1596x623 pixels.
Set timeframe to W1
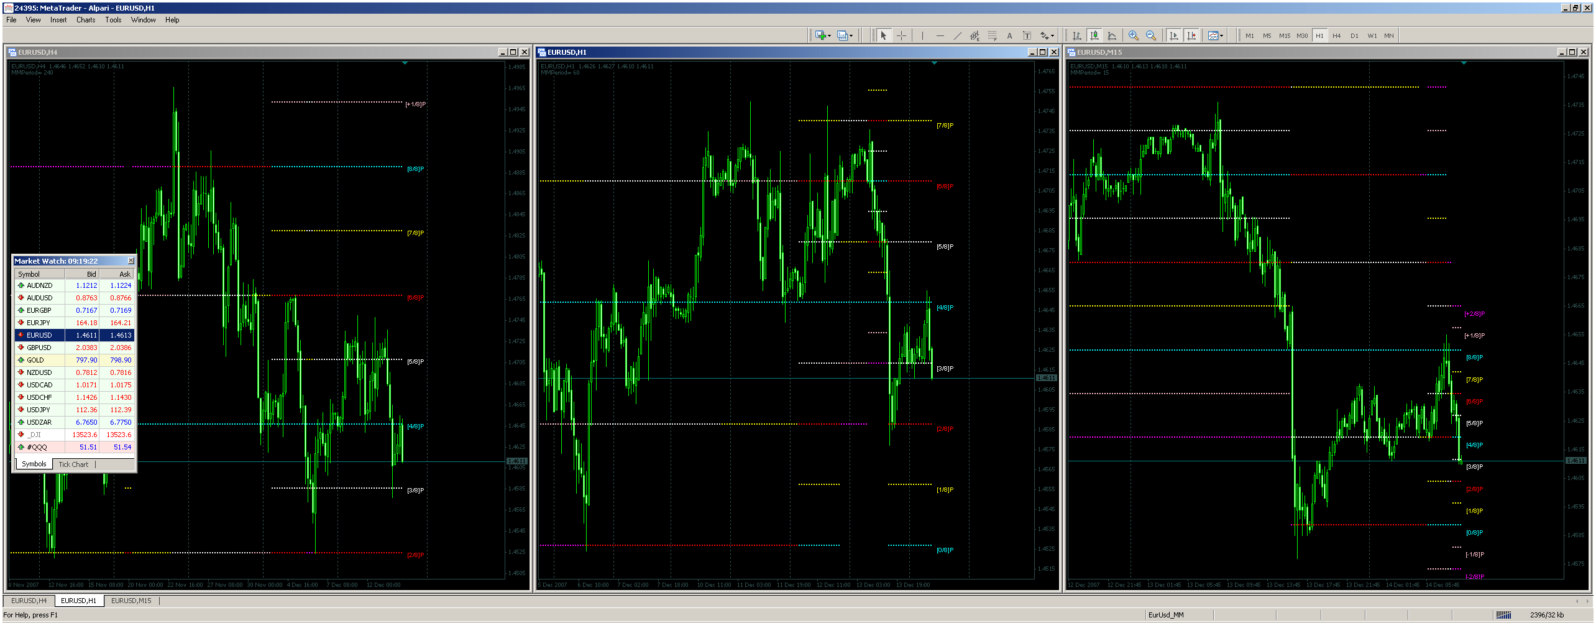1371,35
